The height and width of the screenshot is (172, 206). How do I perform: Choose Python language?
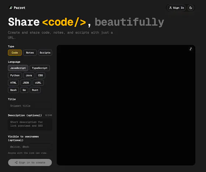pos(15,75)
